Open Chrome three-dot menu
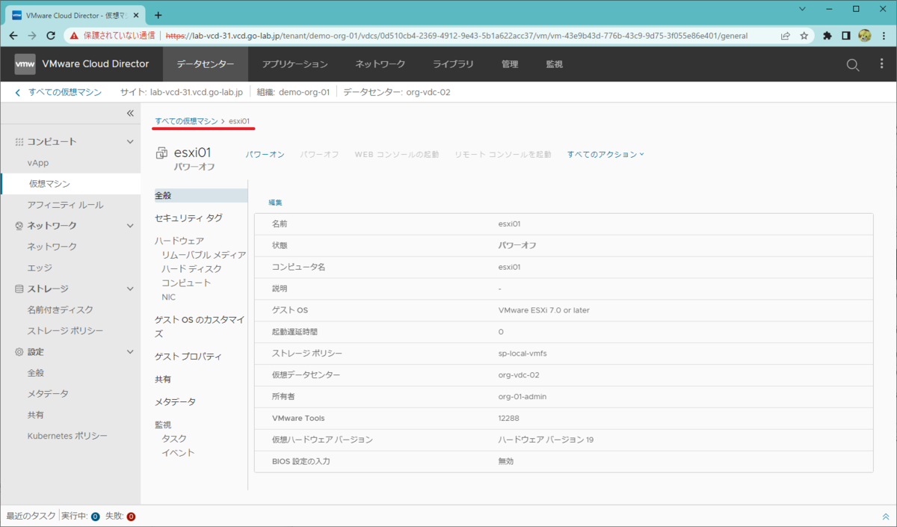The height and width of the screenshot is (527, 897). 883,35
